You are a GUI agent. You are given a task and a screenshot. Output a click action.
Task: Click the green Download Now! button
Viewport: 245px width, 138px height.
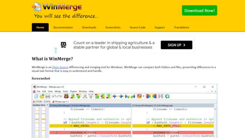pyautogui.click(x=199, y=10)
